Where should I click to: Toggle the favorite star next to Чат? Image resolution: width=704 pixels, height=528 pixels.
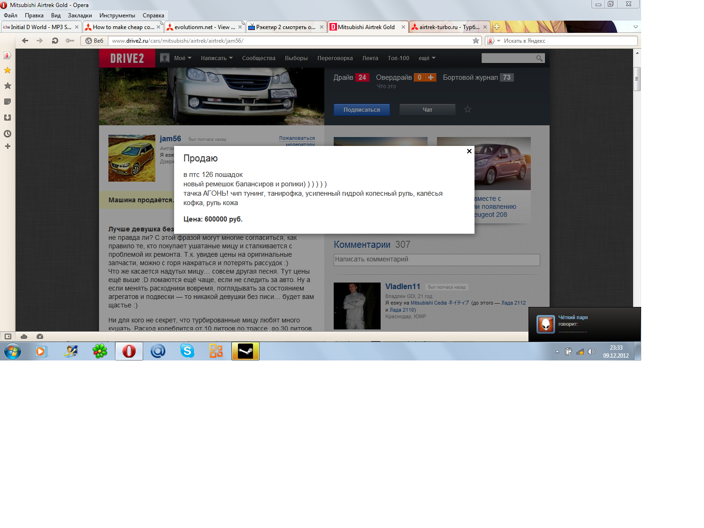click(x=467, y=109)
